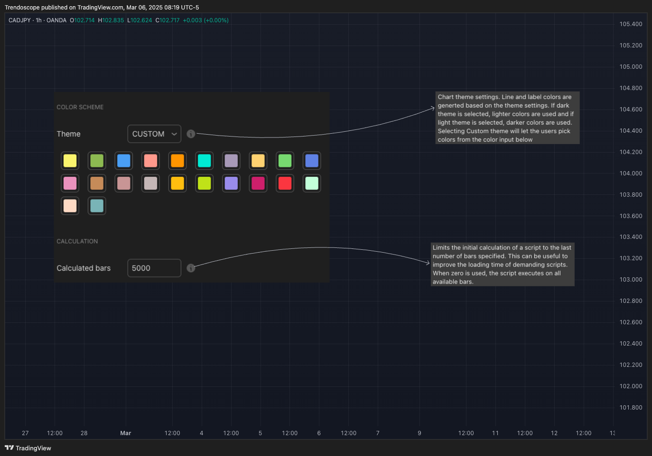Pick the teal swatch in the third row
This screenshot has height=456, width=652.
(x=97, y=206)
